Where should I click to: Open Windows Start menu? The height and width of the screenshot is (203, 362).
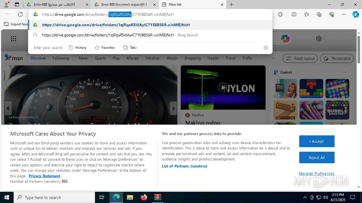pyautogui.click(x=7, y=197)
